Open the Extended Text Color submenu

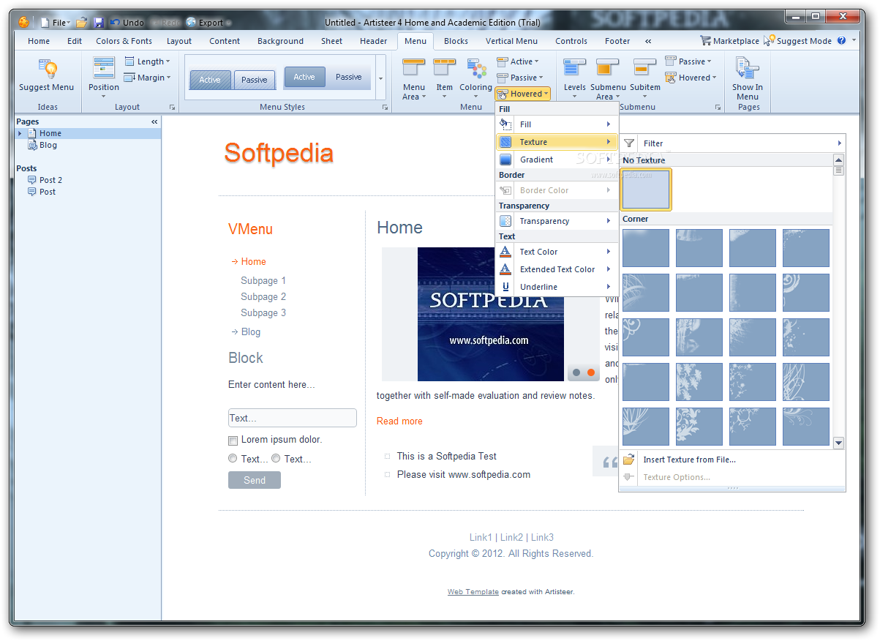[557, 269]
